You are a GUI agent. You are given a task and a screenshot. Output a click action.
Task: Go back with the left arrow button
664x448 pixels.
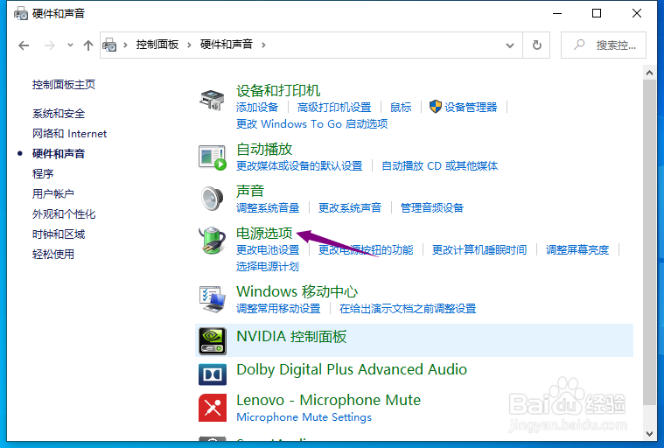click(24, 45)
